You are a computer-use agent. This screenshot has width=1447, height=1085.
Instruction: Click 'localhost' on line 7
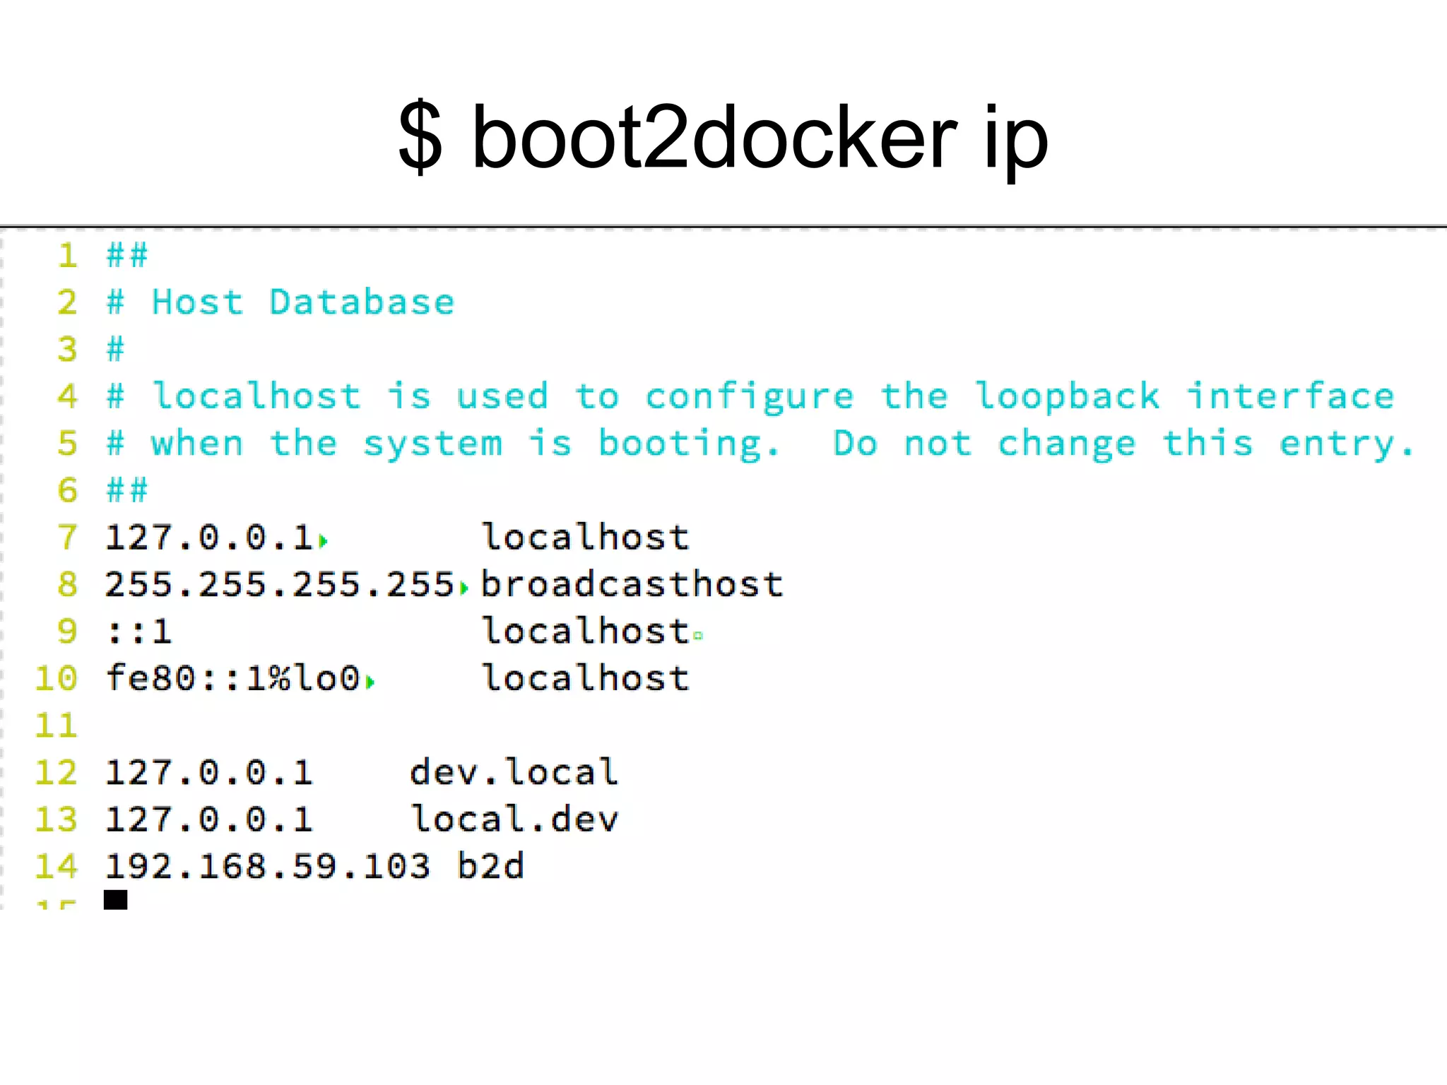(x=586, y=538)
